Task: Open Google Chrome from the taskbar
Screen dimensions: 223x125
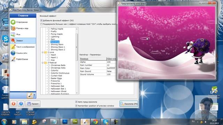Action: coord(95,122)
